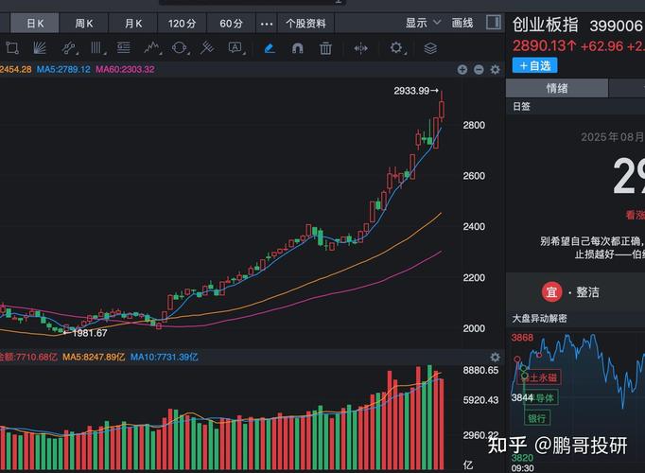Enable the magnet snap tool
This screenshot has height=473, width=645.
point(297,47)
